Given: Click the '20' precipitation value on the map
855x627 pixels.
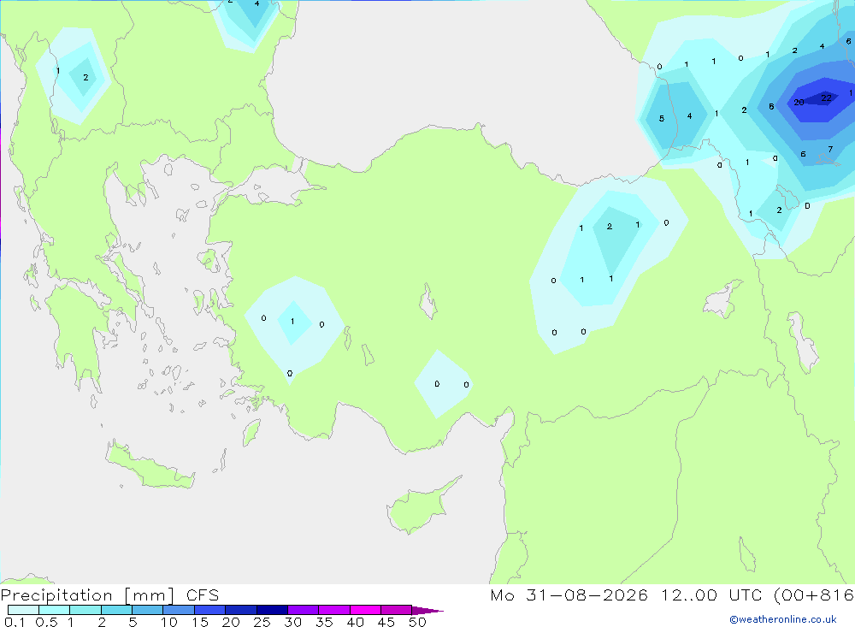Looking at the screenshot, I should pos(799,102).
